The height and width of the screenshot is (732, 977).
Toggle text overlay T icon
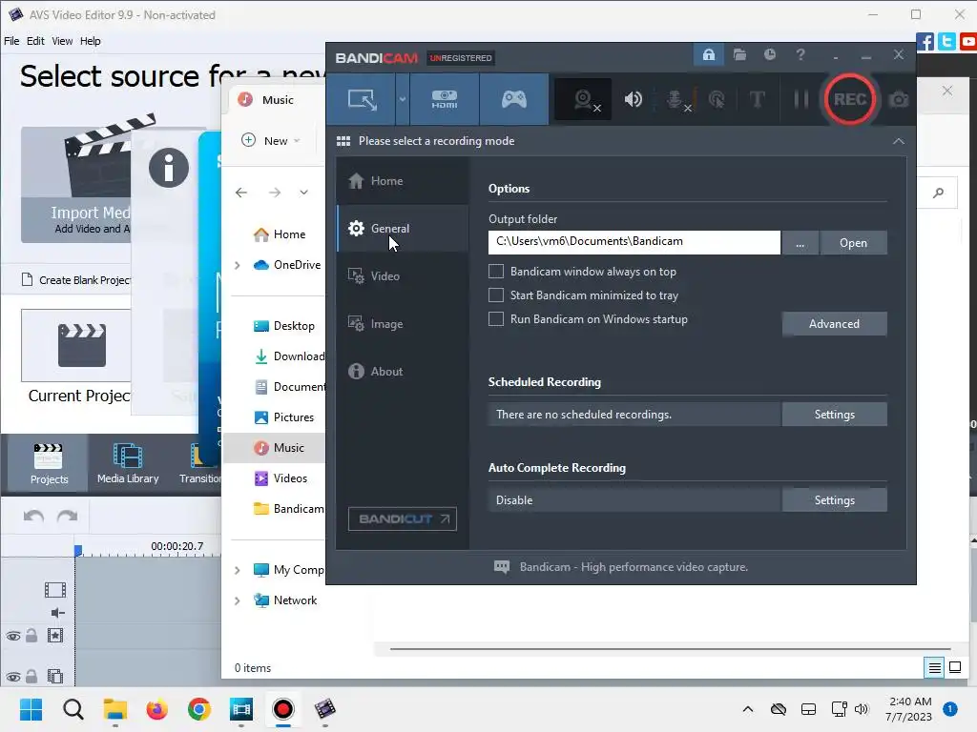pyautogui.click(x=757, y=99)
